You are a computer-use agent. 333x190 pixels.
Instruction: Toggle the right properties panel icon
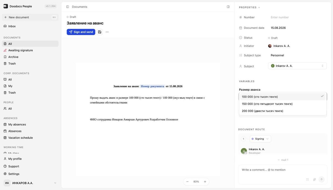(228, 7)
